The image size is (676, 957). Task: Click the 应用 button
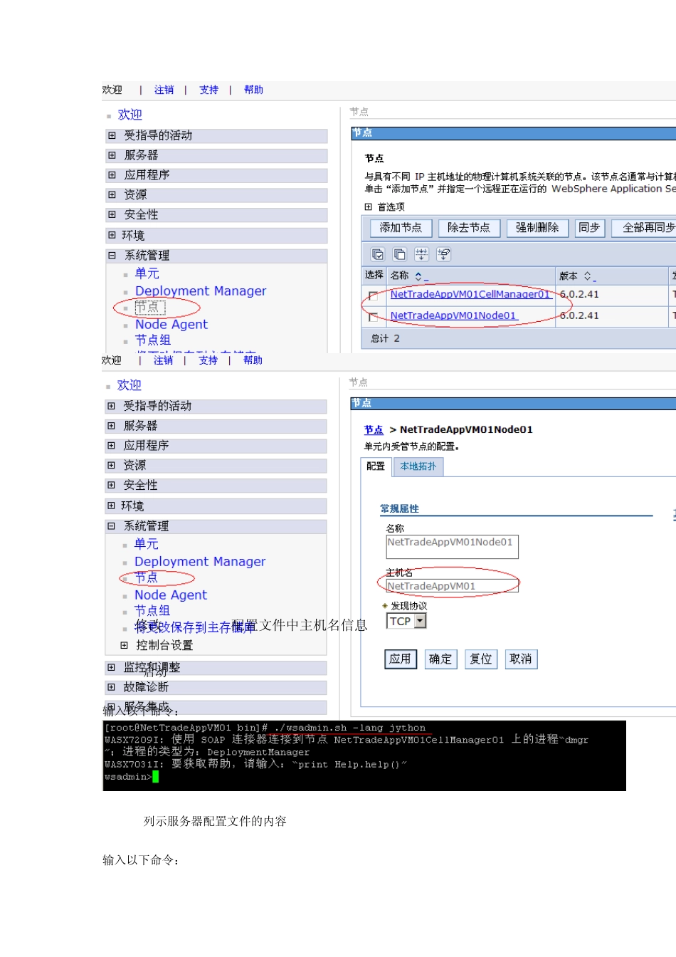click(x=400, y=659)
